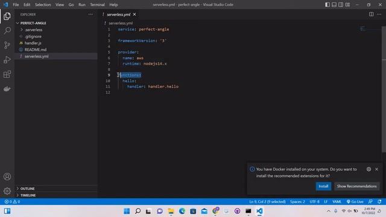The width and height of the screenshot is (386, 217).
Task: Expand the TIMELINE section
Action: pos(56,195)
